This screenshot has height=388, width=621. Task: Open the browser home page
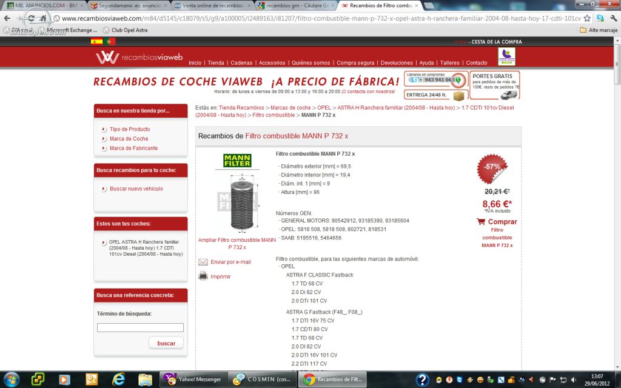point(43,18)
